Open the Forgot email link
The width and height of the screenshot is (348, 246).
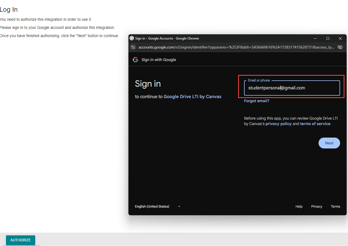256,101
